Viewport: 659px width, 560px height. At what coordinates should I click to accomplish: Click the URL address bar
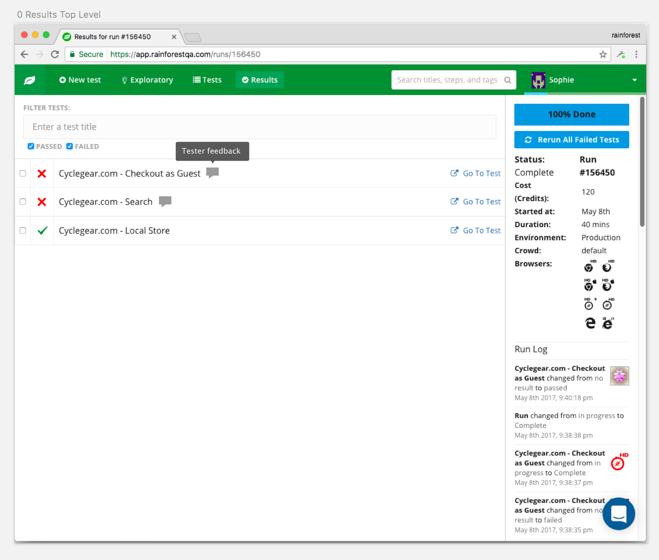tap(338, 54)
